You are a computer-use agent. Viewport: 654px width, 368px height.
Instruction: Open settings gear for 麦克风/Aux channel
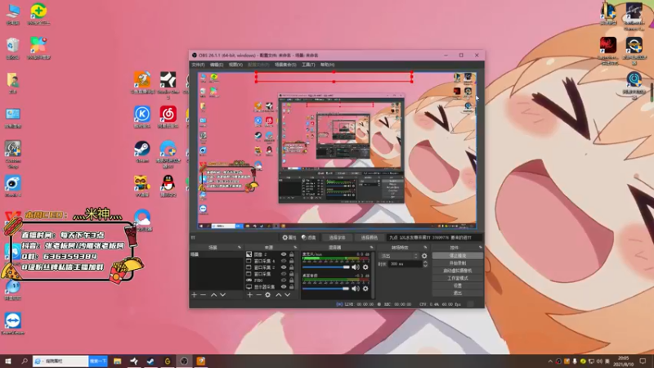click(365, 267)
